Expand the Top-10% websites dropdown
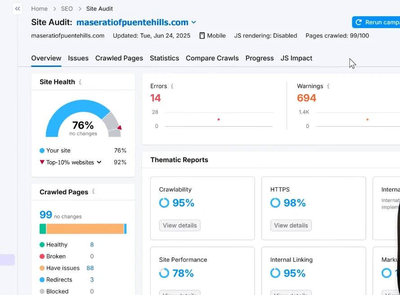Viewport: 400px width, 295px height. (x=99, y=162)
